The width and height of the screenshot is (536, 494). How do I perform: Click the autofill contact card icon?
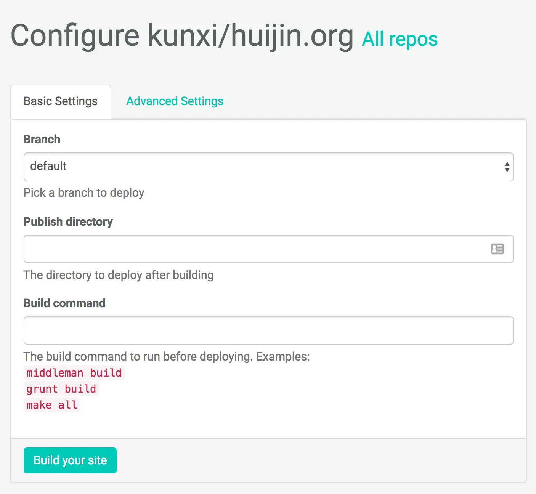point(497,249)
